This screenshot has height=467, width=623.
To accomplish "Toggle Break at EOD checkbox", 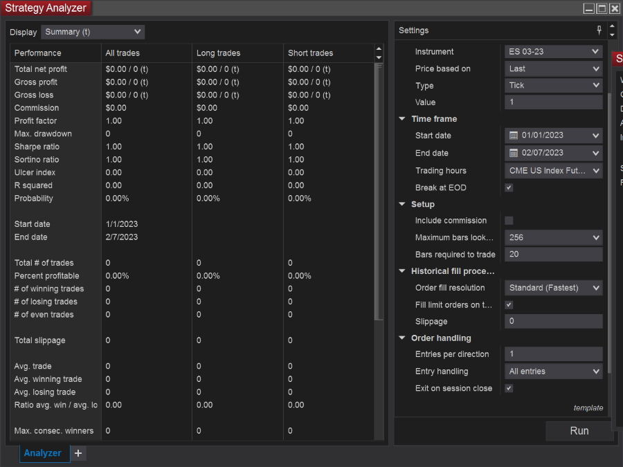I will (509, 187).
